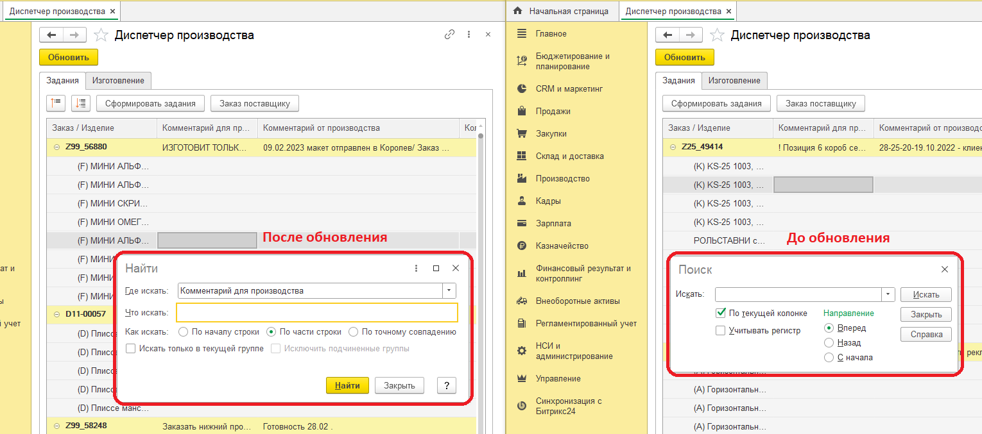Click the favorites star icon in left window
This screenshot has width=982, height=434.
(101, 35)
